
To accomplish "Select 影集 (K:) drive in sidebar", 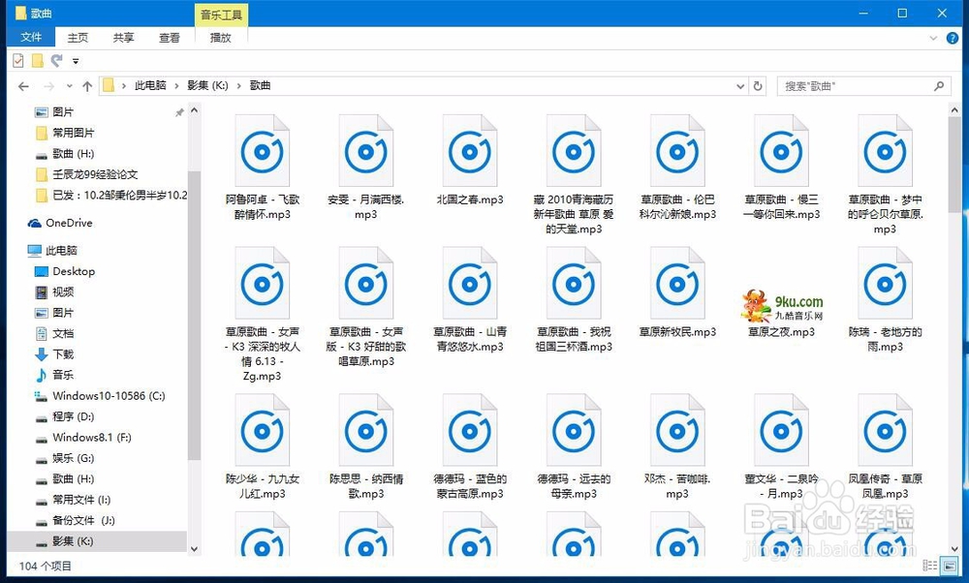I will (99, 541).
